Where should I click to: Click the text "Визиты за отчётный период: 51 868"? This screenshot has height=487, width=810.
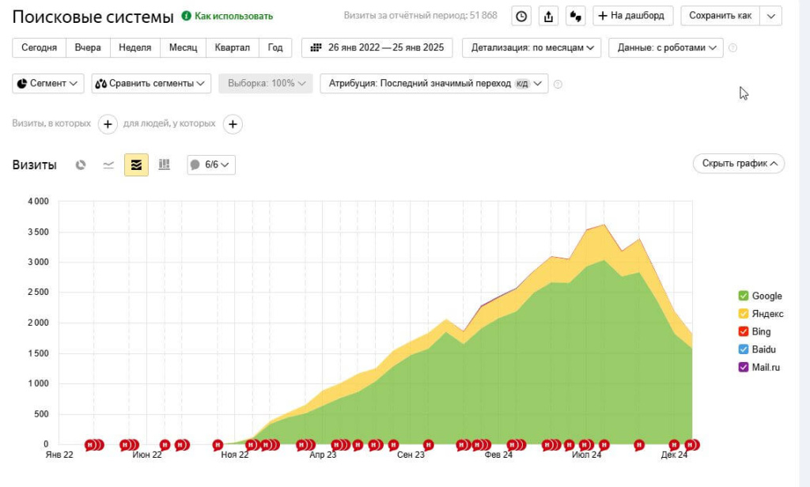coord(421,16)
